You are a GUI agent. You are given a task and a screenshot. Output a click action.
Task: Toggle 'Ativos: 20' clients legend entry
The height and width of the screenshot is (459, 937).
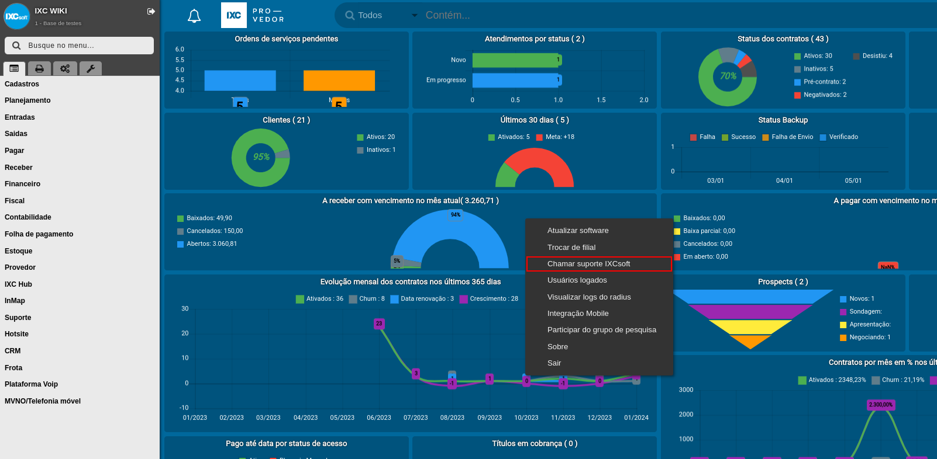pyautogui.click(x=376, y=137)
